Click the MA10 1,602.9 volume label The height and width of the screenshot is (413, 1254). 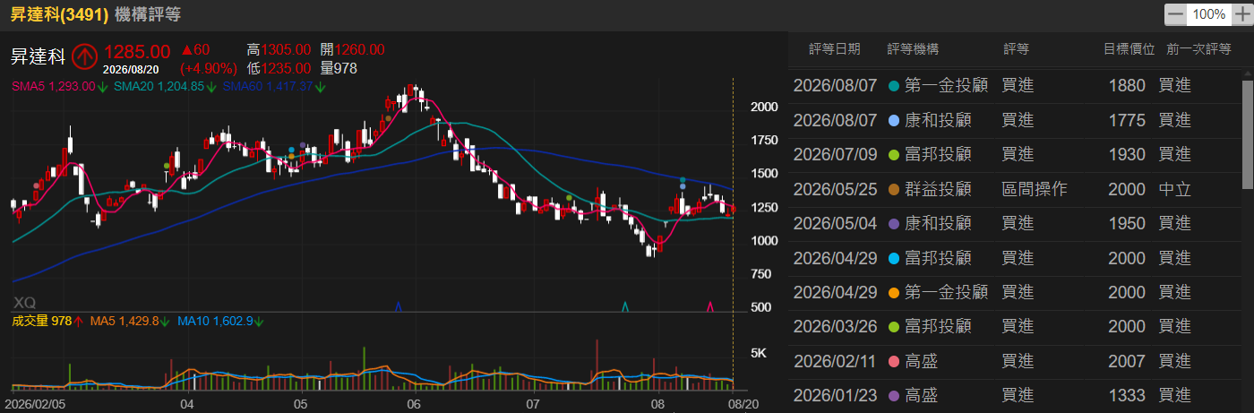[x=216, y=320]
